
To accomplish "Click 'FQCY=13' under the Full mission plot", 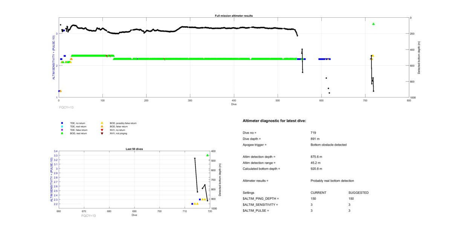I will 66,107.
